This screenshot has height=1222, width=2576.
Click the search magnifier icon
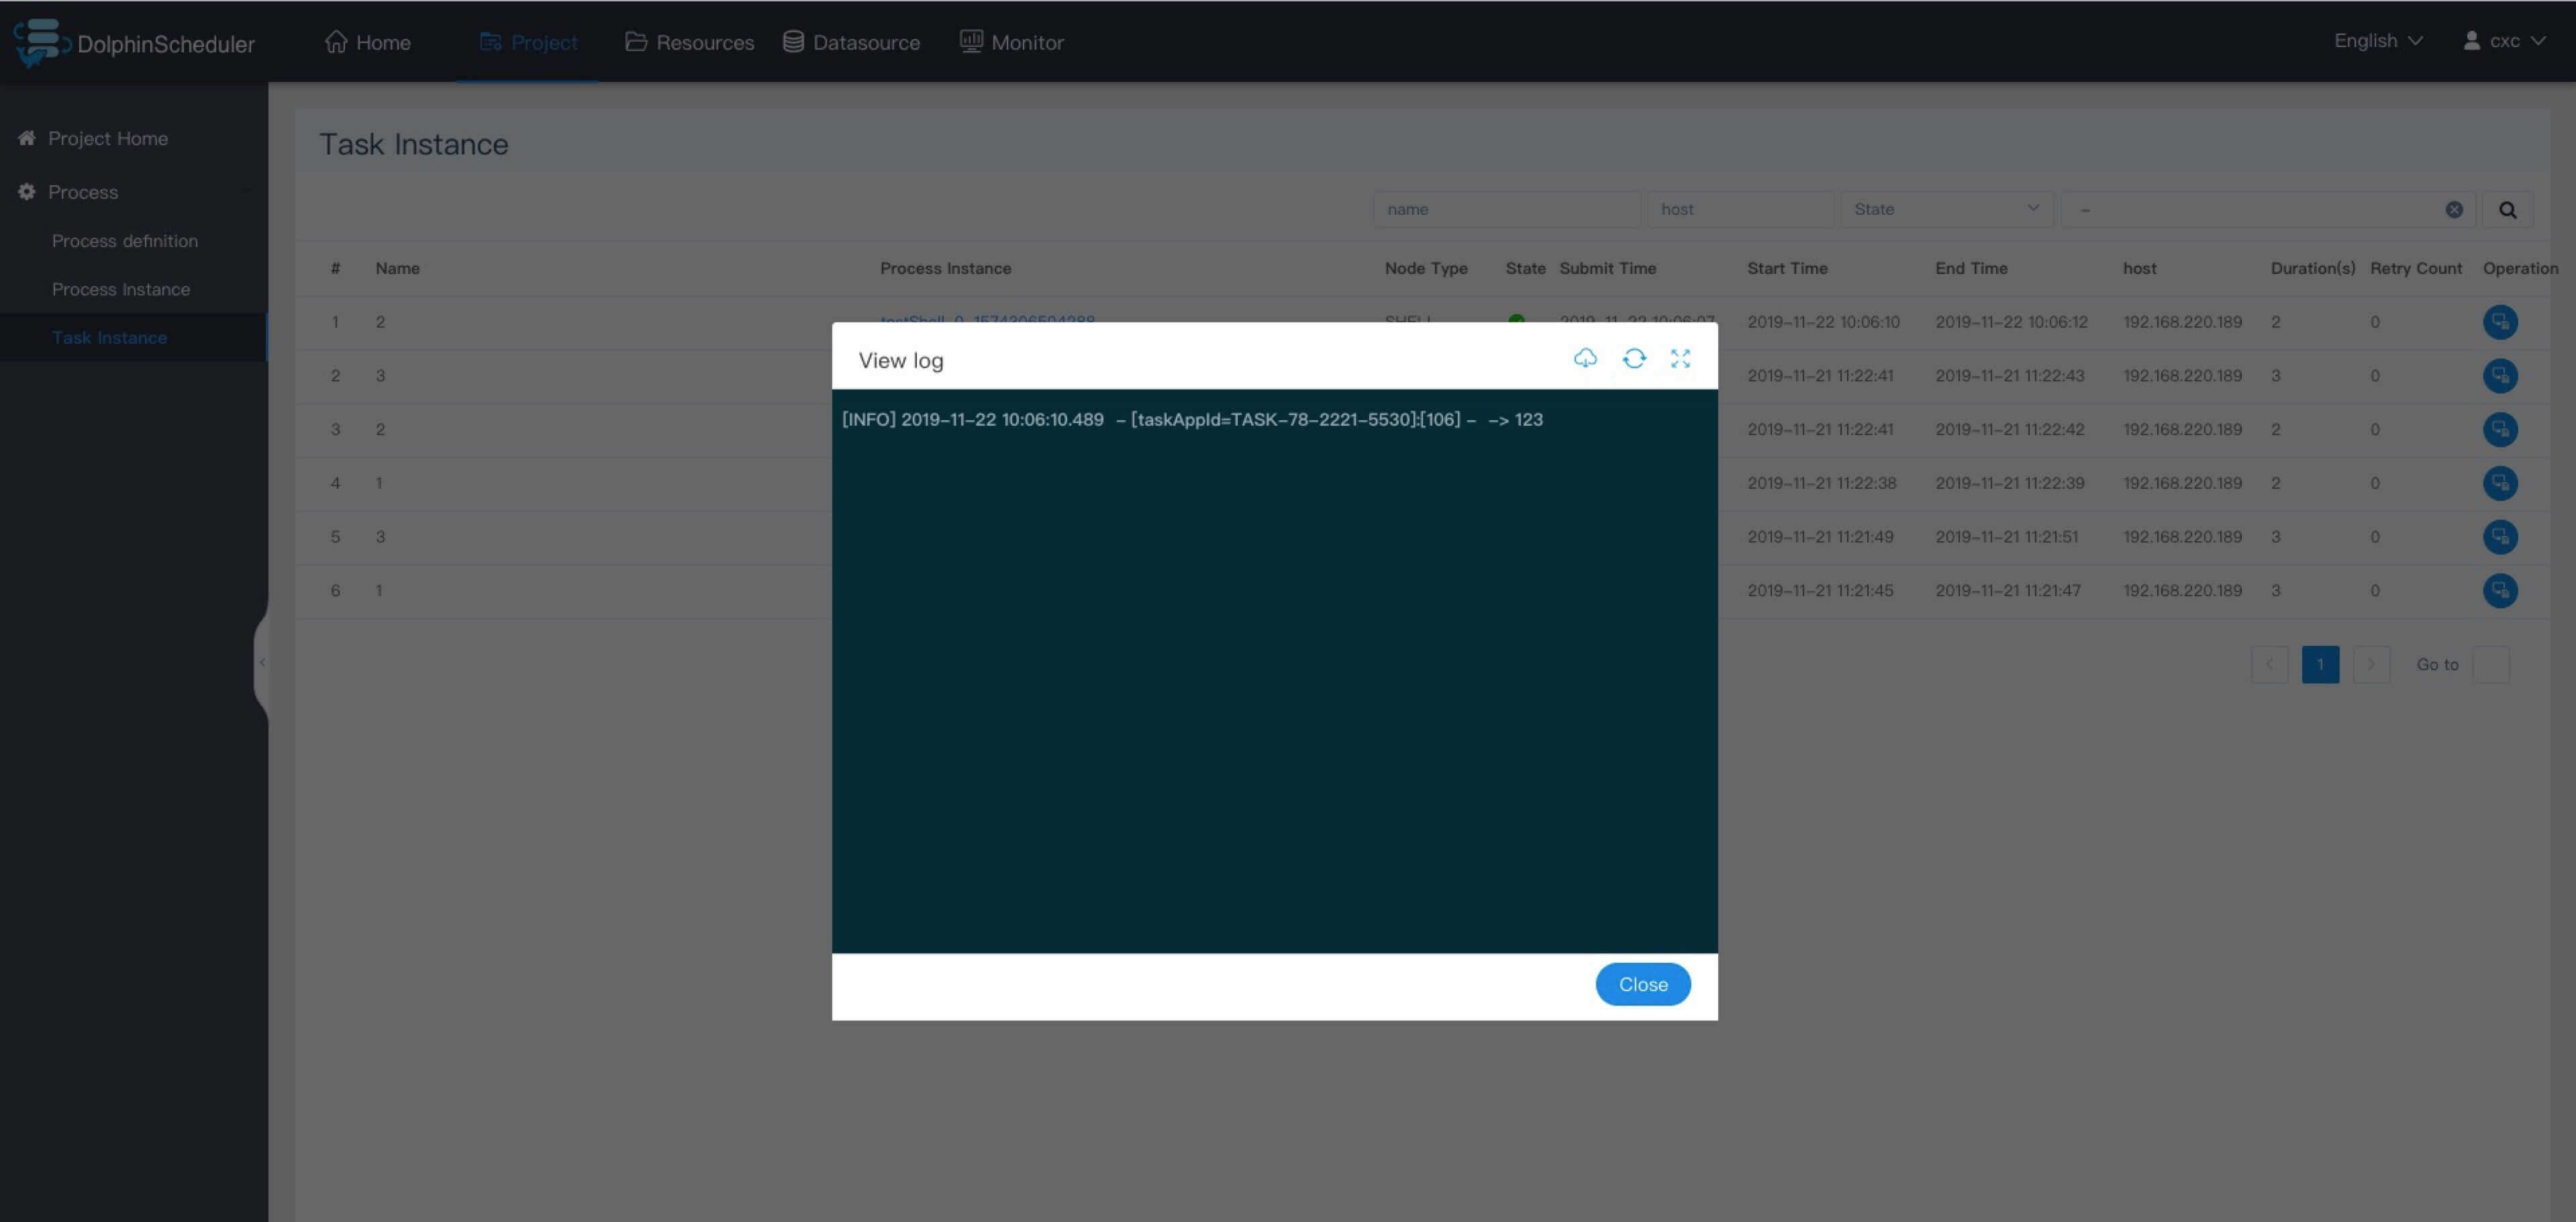[2508, 210]
